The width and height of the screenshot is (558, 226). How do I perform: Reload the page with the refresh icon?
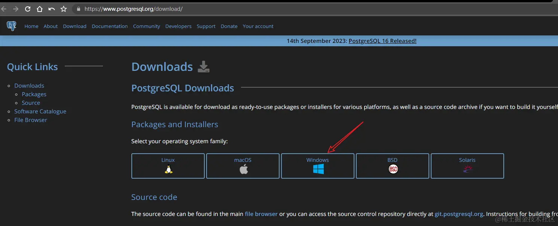pyautogui.click(x=28, y=9)
